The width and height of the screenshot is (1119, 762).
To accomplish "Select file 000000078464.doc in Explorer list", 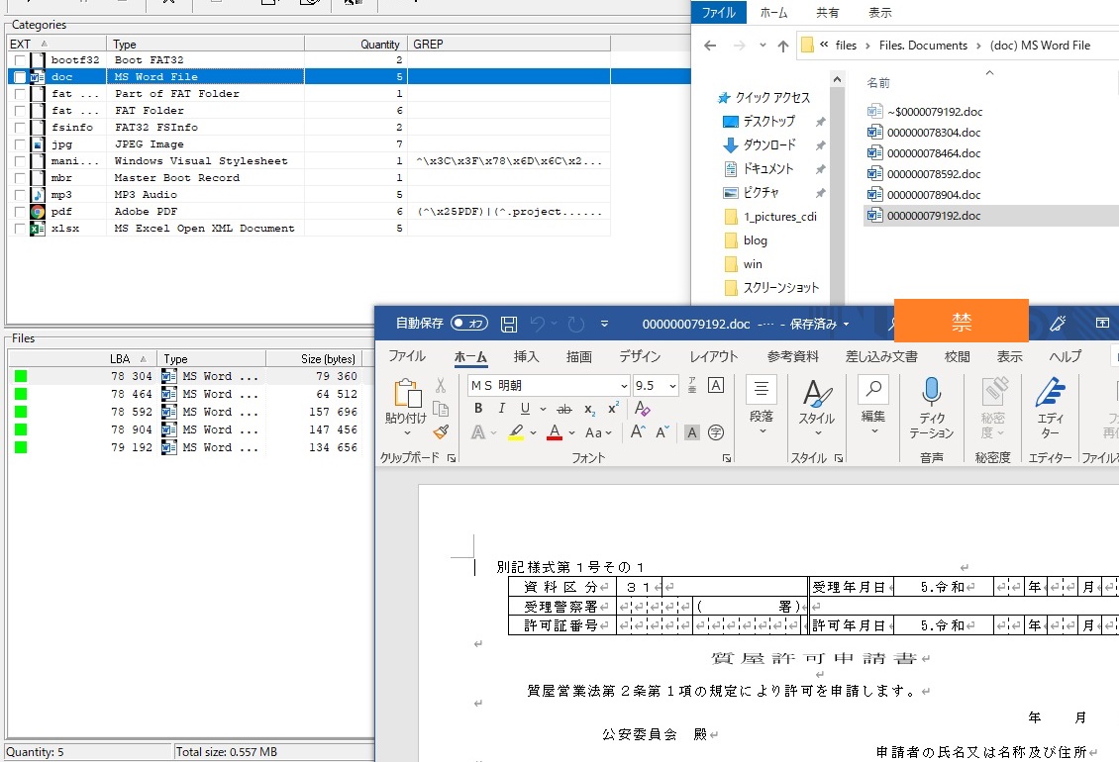I will point(933,153).
